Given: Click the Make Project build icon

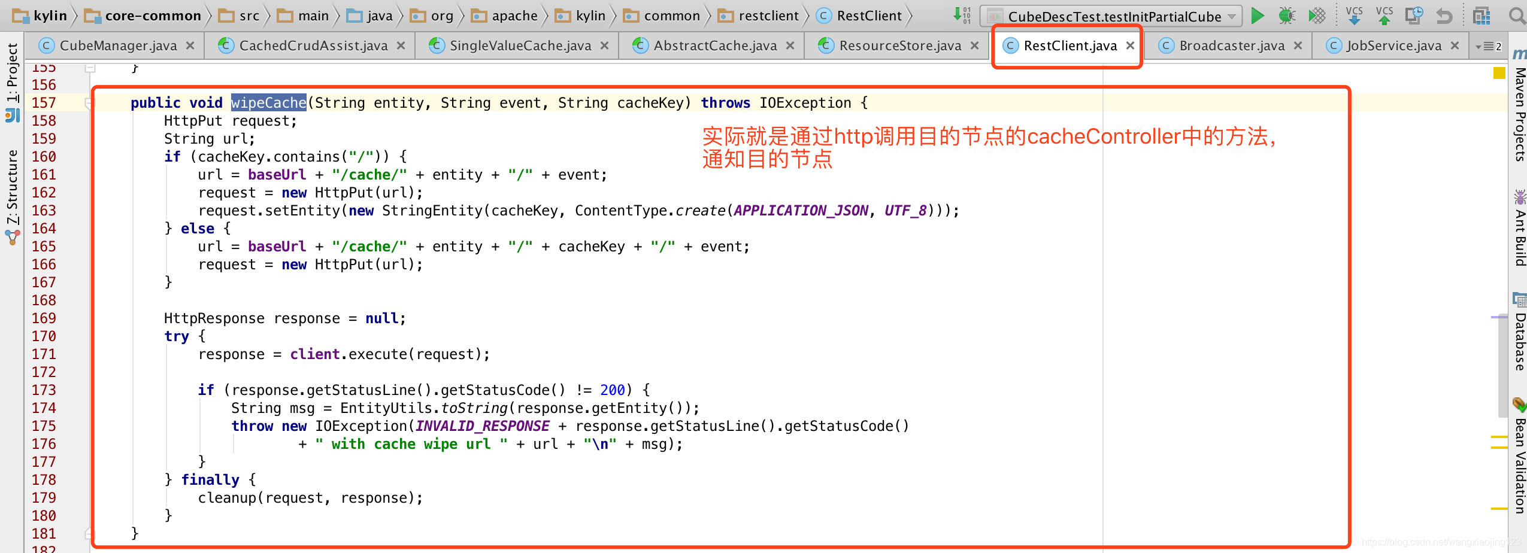Looking at the screenshot, I should tap(962, 15).
